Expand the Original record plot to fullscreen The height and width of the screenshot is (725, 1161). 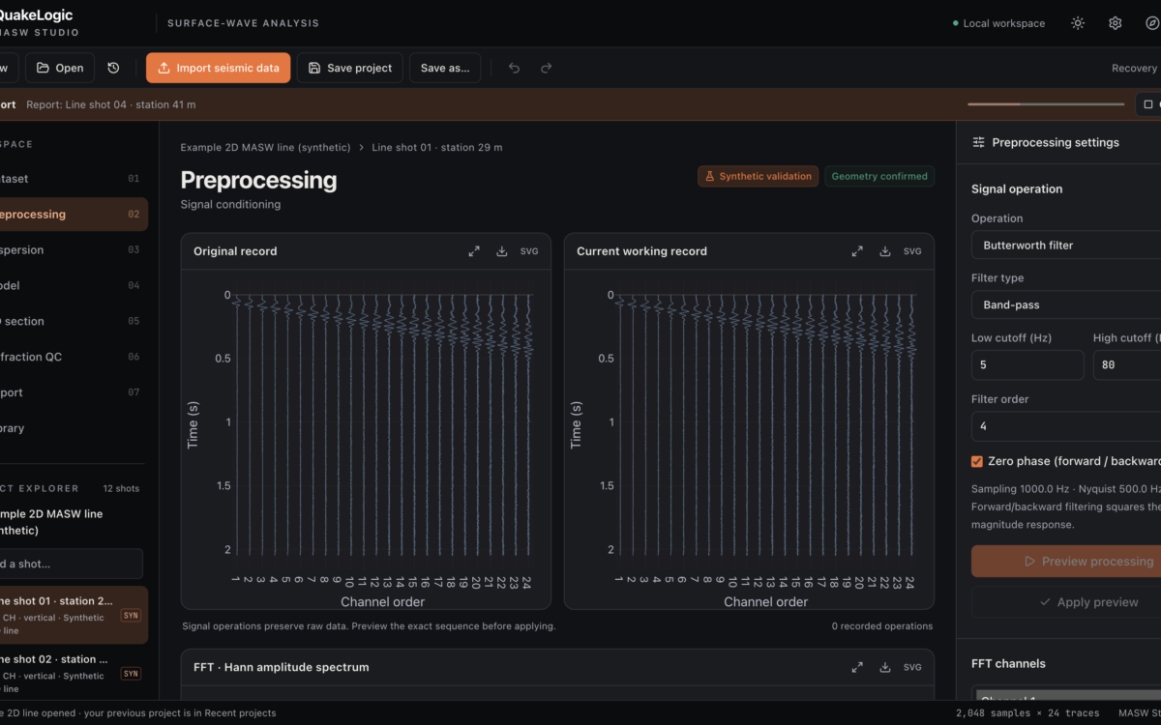(x=474, y=251)
